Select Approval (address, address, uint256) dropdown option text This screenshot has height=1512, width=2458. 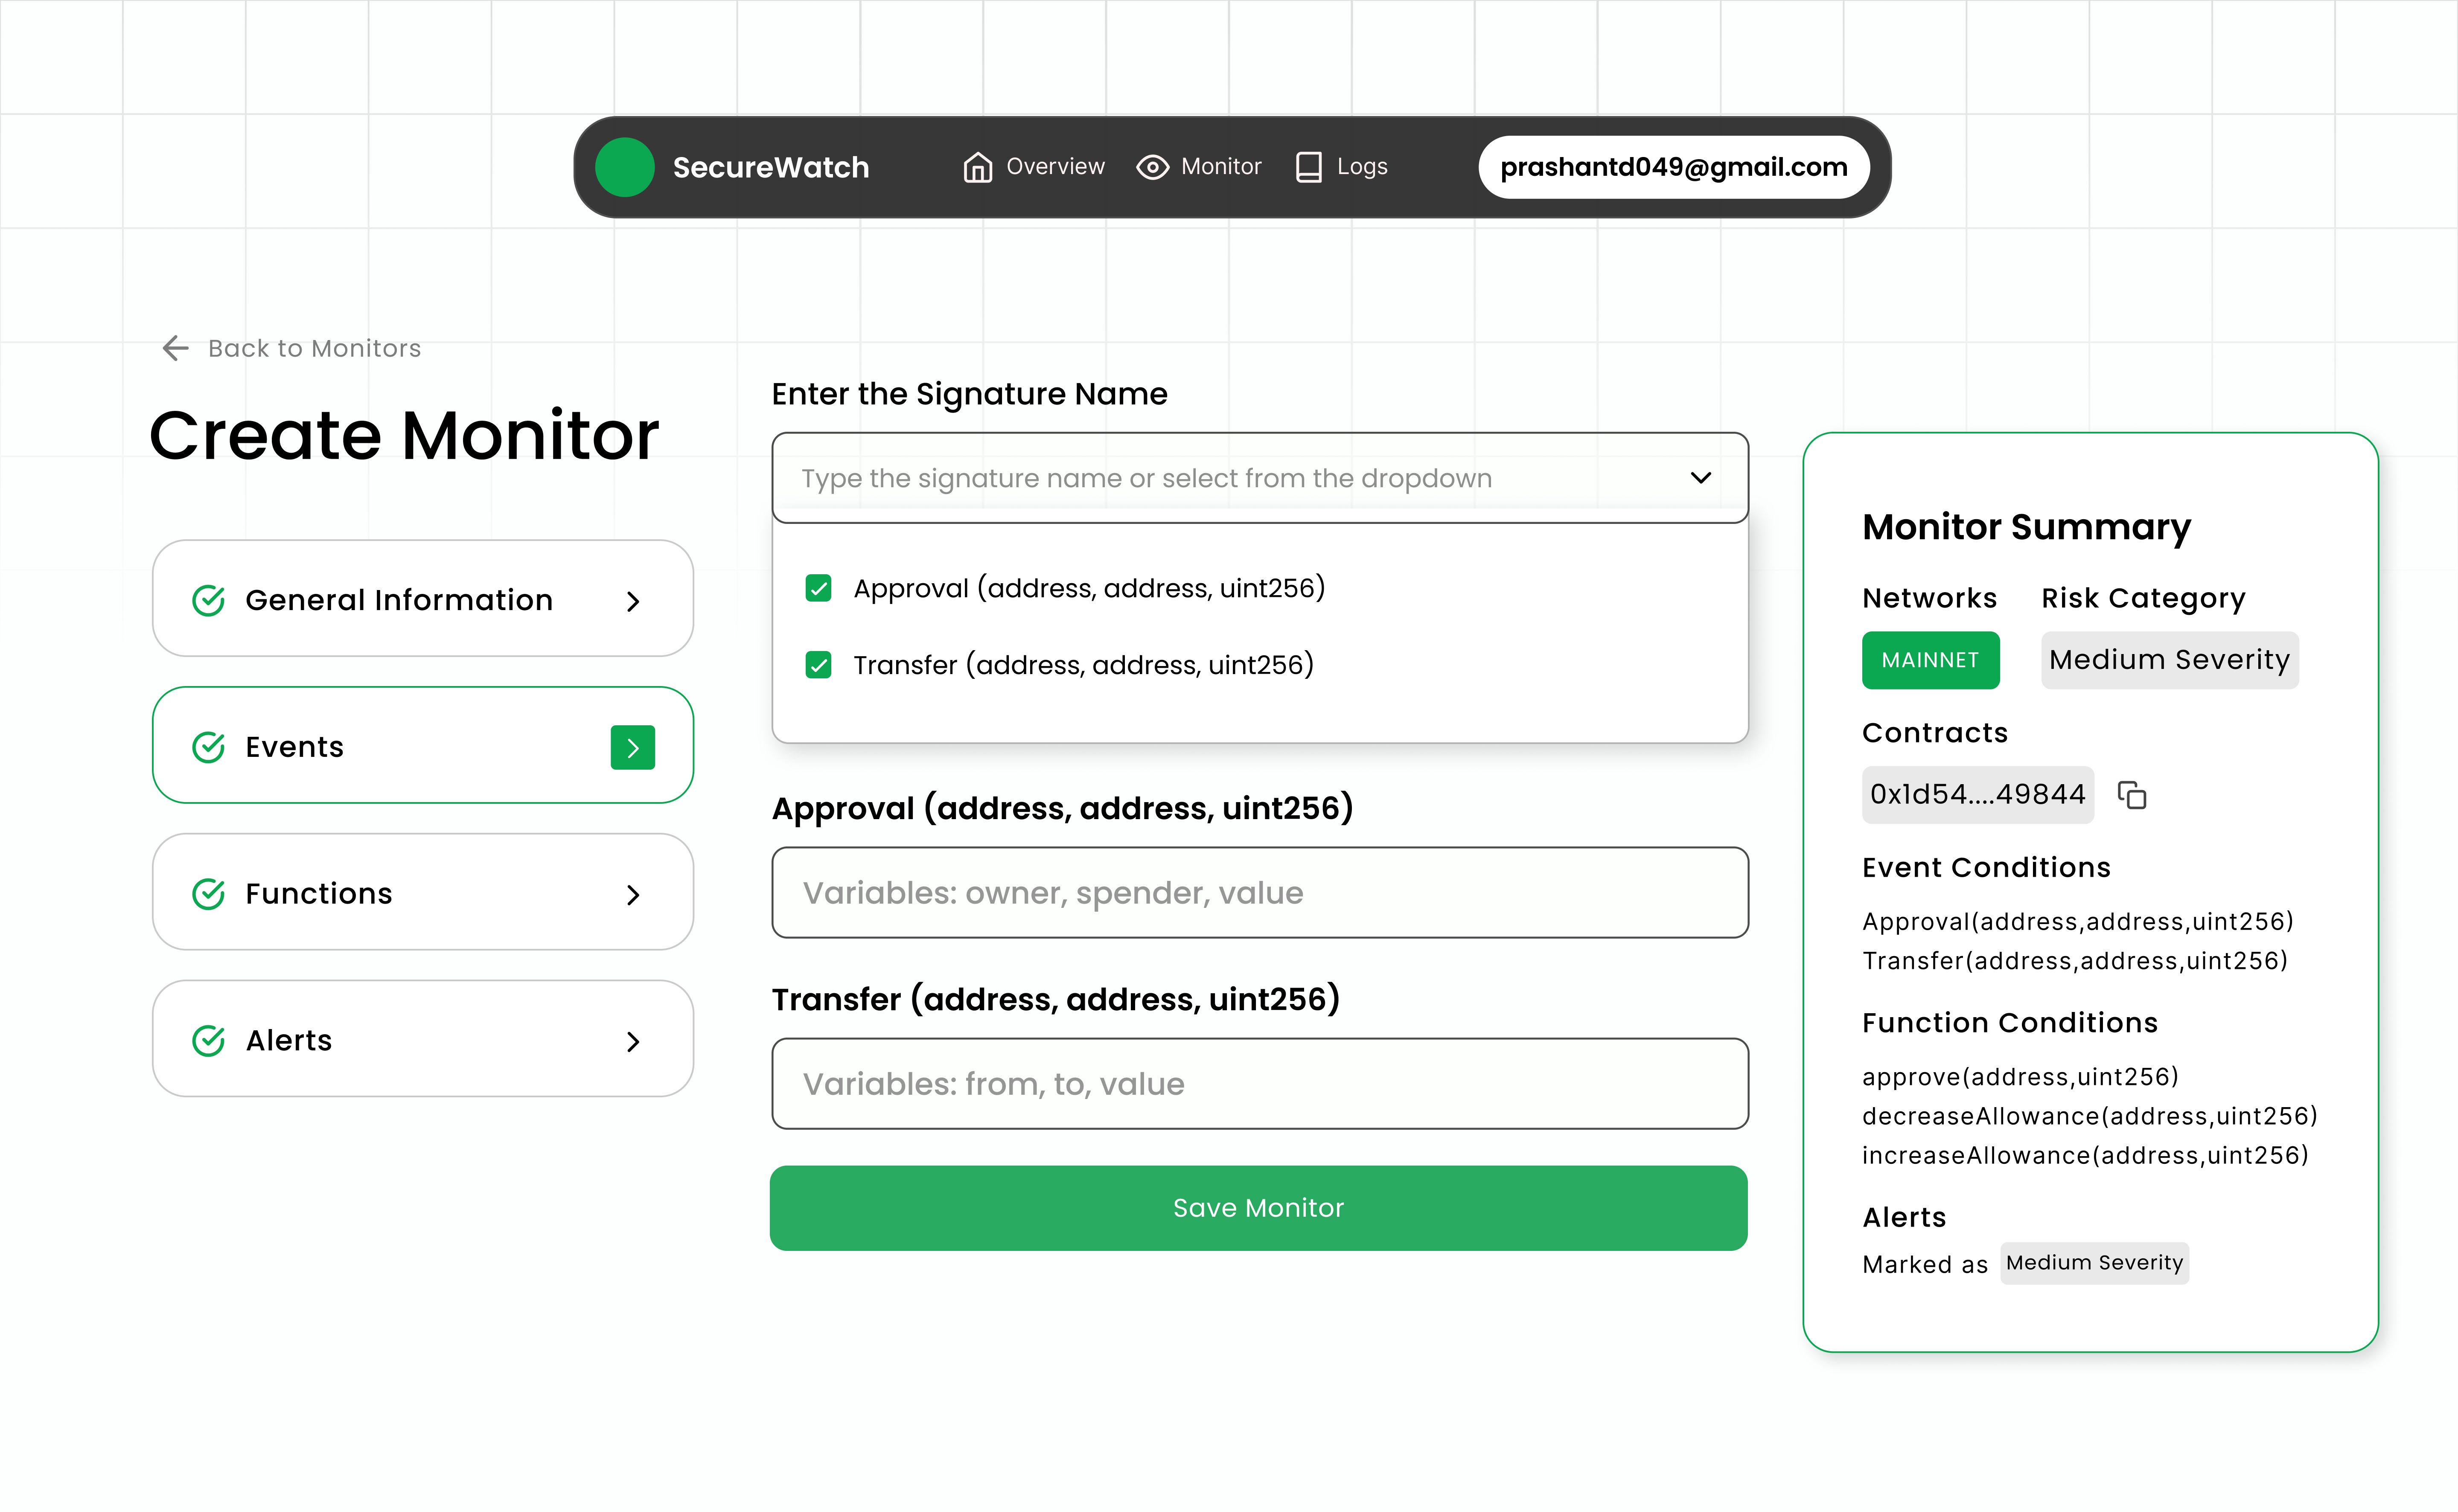point(1088,588)
